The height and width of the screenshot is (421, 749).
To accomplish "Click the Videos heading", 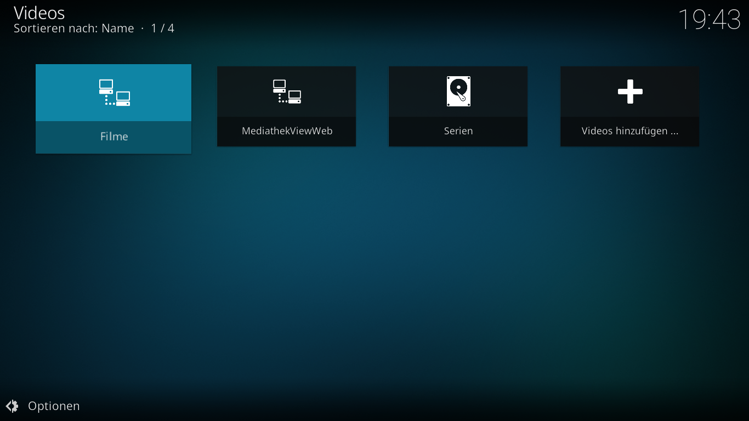I will (x=39, y=13).
